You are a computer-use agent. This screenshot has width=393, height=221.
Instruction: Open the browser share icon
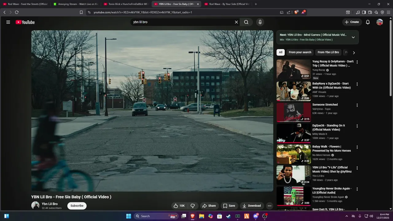click(289, 12)
